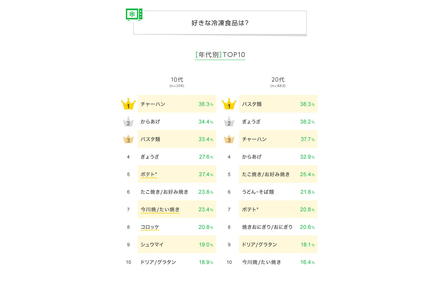Click the bronze rank 3 crown for 20代
440x281 pixels.
pos(229,139)
